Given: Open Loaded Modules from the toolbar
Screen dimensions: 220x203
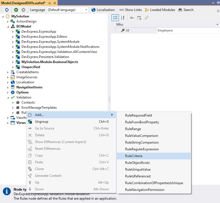Looking at the screenshot, I should (x=160, y=10).
